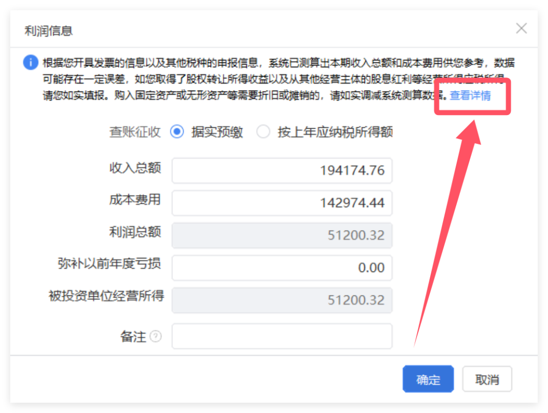Click the blue info icon beside the notice text
Screen dimensions: 548x413
click(30, 63)
